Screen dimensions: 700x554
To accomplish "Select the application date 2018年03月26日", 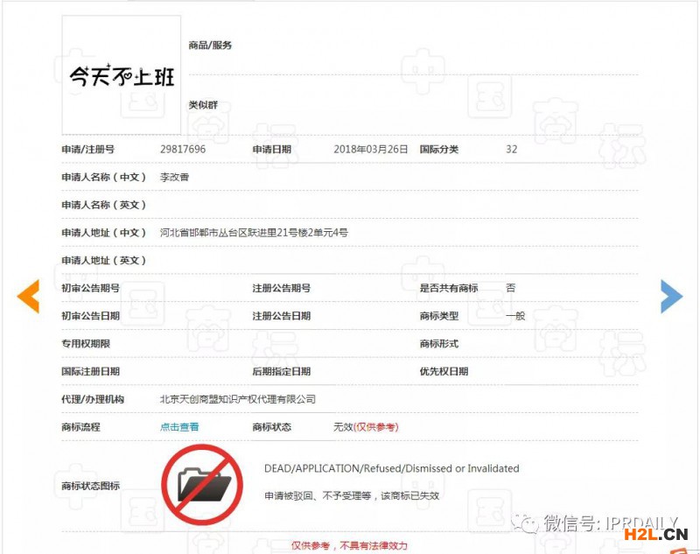I will tap(370, 150).
